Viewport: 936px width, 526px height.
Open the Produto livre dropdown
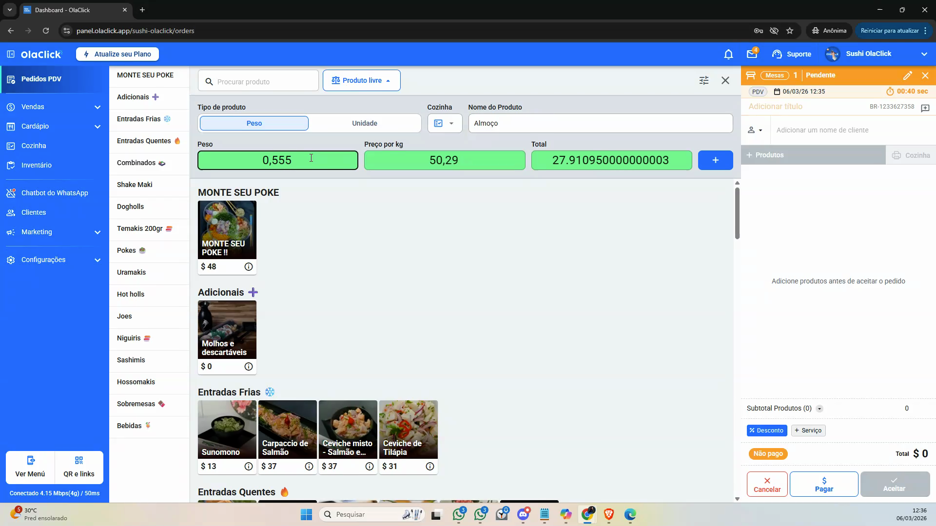(x=361, y=80)
